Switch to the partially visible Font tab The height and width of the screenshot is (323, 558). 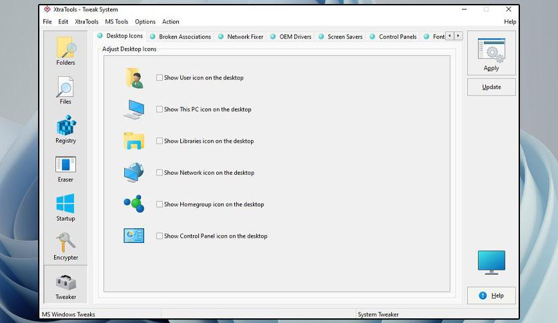point(434,37)
